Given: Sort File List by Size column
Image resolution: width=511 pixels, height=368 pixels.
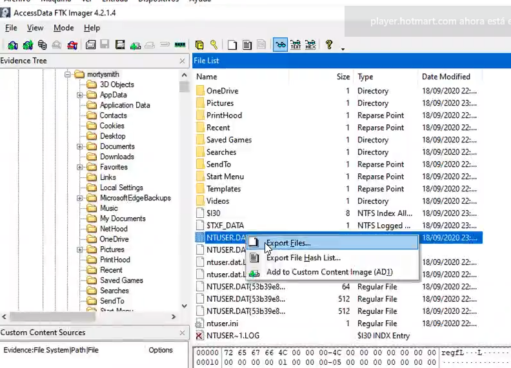Looking at the screenshot, I should (321, 77).
